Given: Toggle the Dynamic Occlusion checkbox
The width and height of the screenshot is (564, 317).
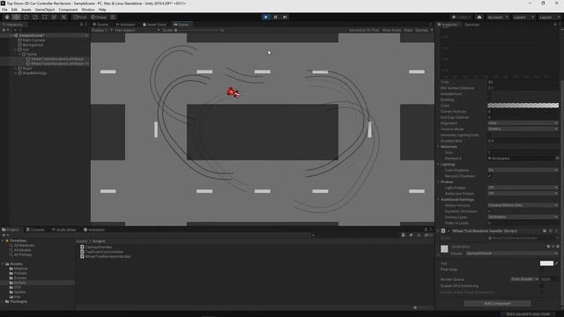Looking at the screenshot, I should point(490,211).
